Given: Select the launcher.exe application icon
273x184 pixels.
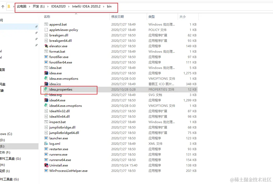Looking at the screenshot, I should coord(46,138).
